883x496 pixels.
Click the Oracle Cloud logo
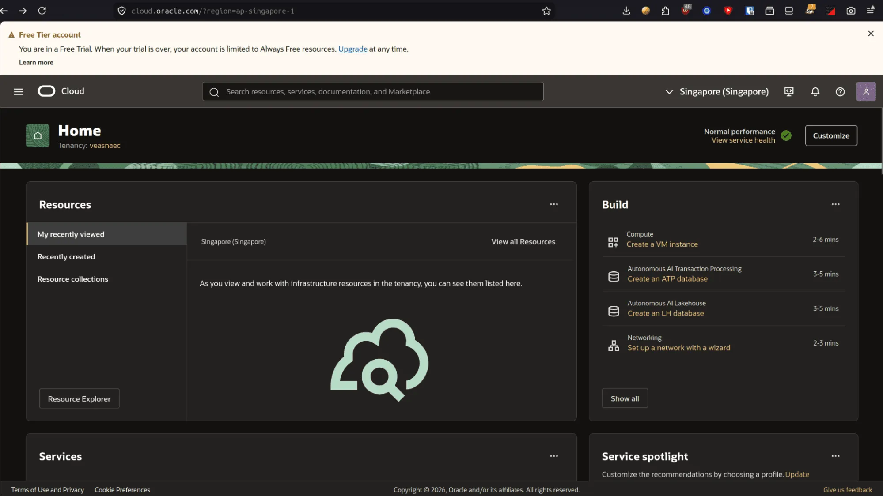(61, 91)
